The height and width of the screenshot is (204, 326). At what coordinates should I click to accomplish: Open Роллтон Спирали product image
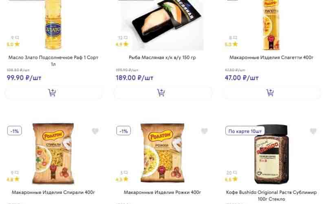point(53,154)
